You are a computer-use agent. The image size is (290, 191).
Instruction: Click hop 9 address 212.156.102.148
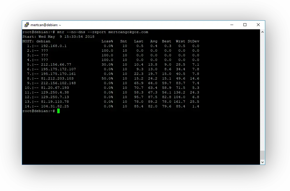(x=58, y=83)
